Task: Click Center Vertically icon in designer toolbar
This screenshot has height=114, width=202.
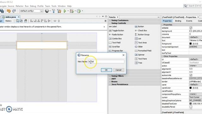Action: (49, 21)
